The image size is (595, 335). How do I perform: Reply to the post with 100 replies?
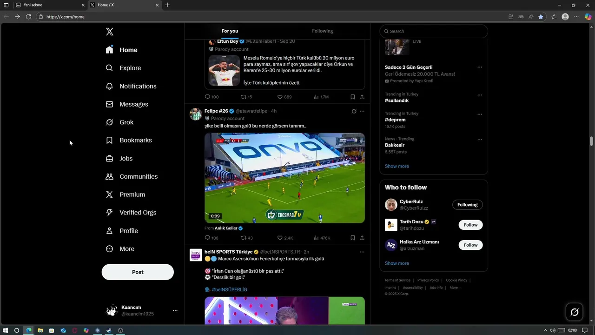(207, 97)
